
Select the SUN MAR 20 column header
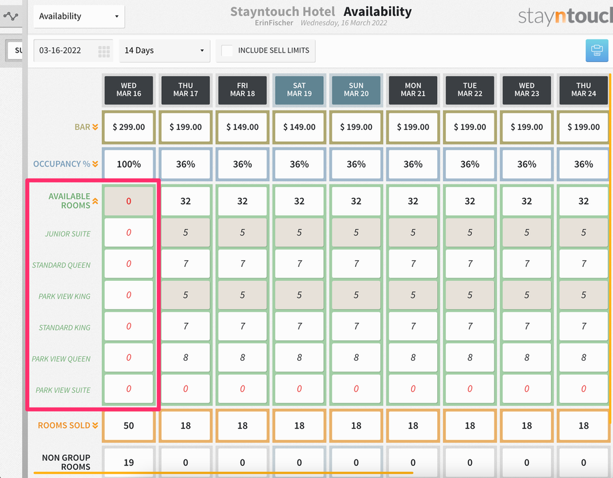pos(356,90)
